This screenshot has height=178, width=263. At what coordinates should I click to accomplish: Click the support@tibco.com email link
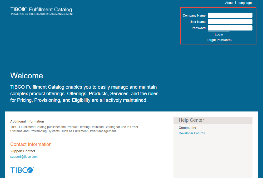click(24, 157)
